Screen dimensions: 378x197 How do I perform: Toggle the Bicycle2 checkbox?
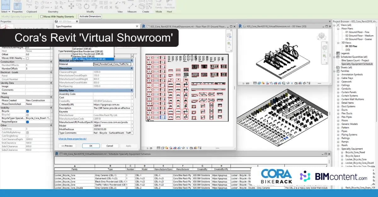[x=27, y=115]
